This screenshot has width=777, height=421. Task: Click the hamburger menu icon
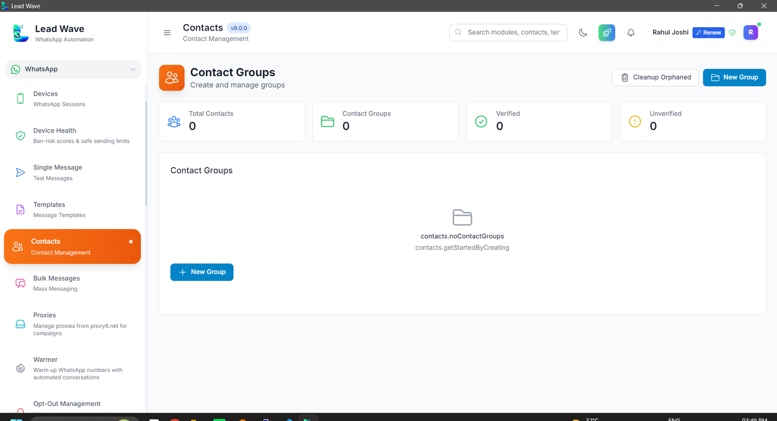point(167,33)
